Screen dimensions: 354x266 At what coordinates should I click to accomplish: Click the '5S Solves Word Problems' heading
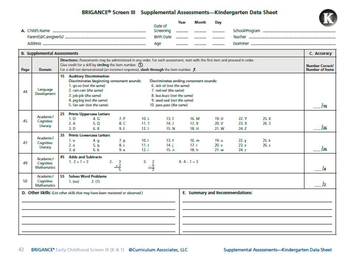click(x=83, y=176)
